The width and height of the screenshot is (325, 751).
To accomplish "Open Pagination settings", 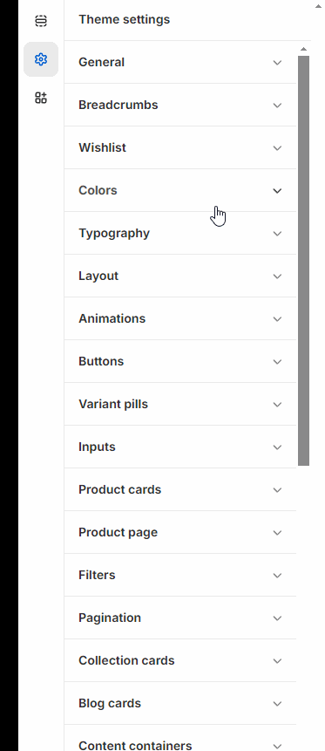I will pyautogui.click(x=180, y=618).
